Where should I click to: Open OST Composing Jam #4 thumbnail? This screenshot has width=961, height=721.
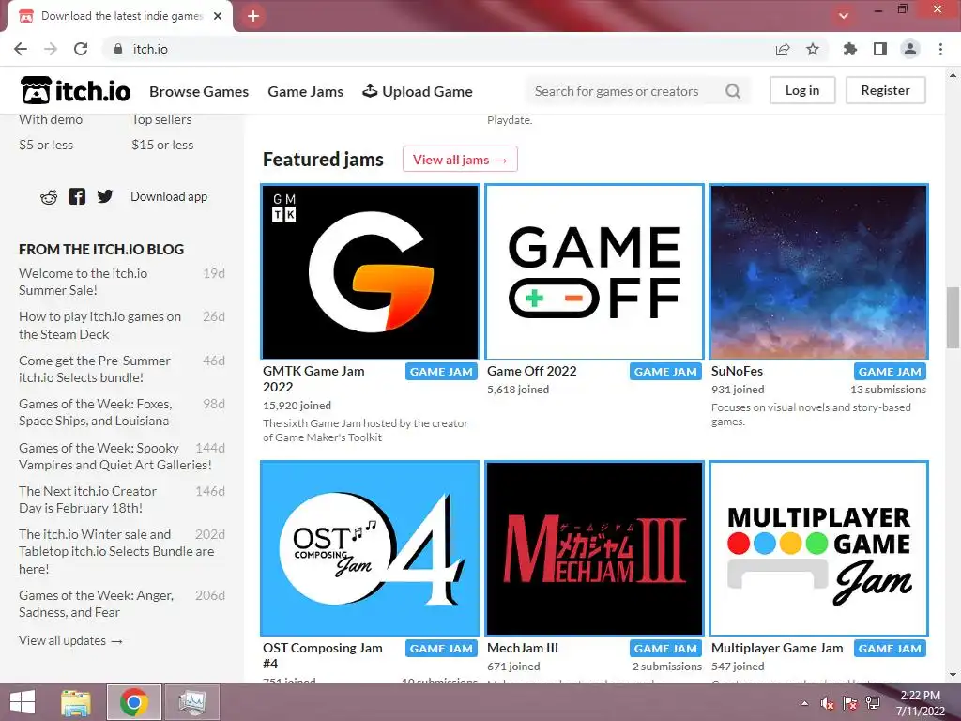coord(370,548)
